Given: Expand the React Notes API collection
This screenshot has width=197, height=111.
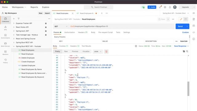Looking at the screenshot, I should (14, 27).
